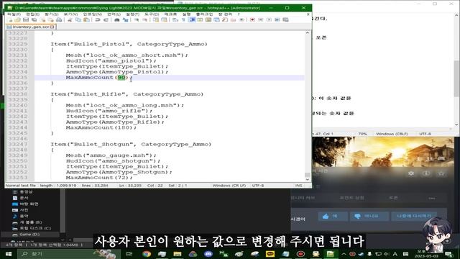Image resolution: width=460 pixels, height=259 pixels.
Task: Click the Undo arrow toolbar icon
Action: [x=98, y=19]
